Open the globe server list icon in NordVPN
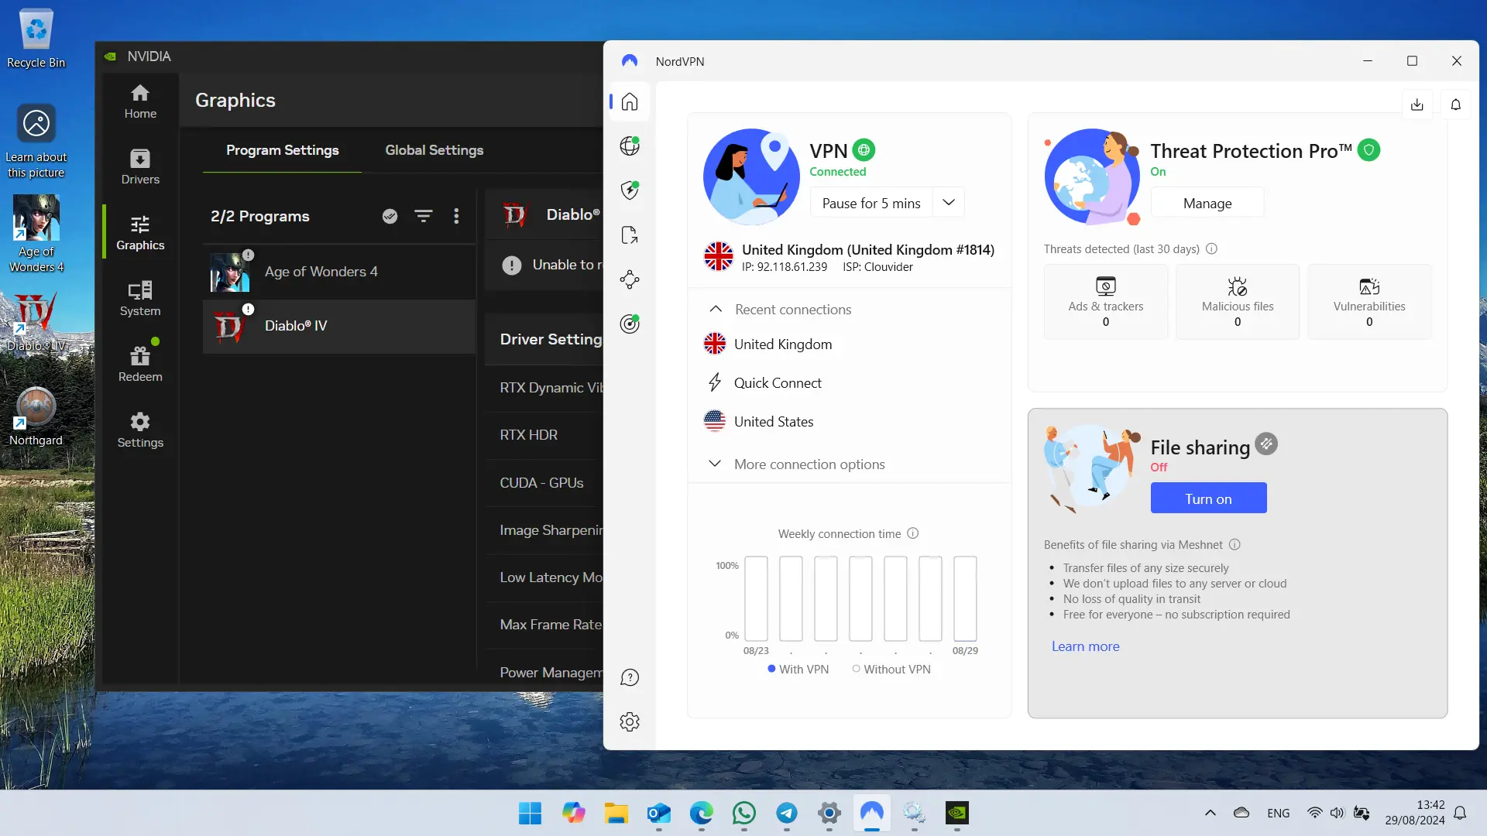 (630, 146)
